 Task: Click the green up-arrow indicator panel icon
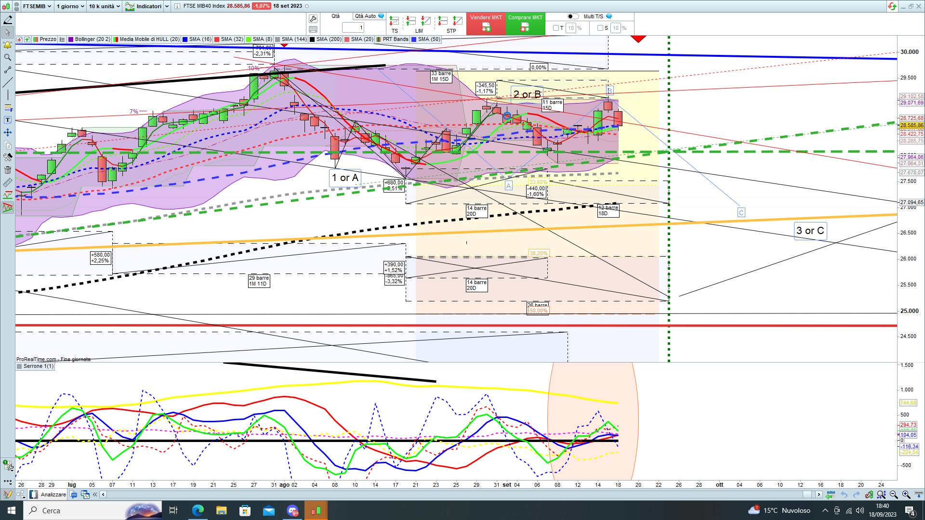(x=27, y=39)
